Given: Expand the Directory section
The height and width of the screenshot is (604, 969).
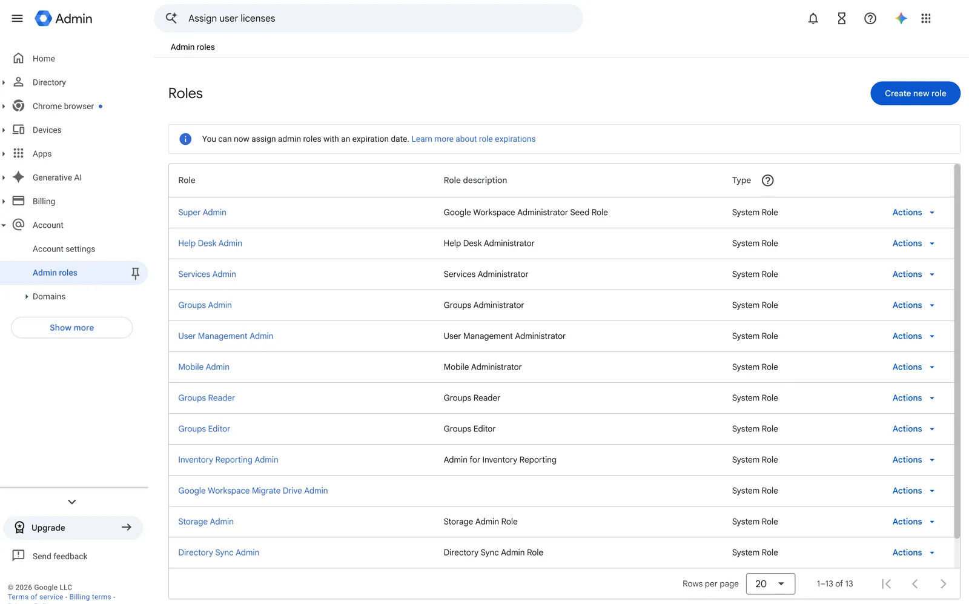Looking at the screenshot, I should [x=4, y=82].
